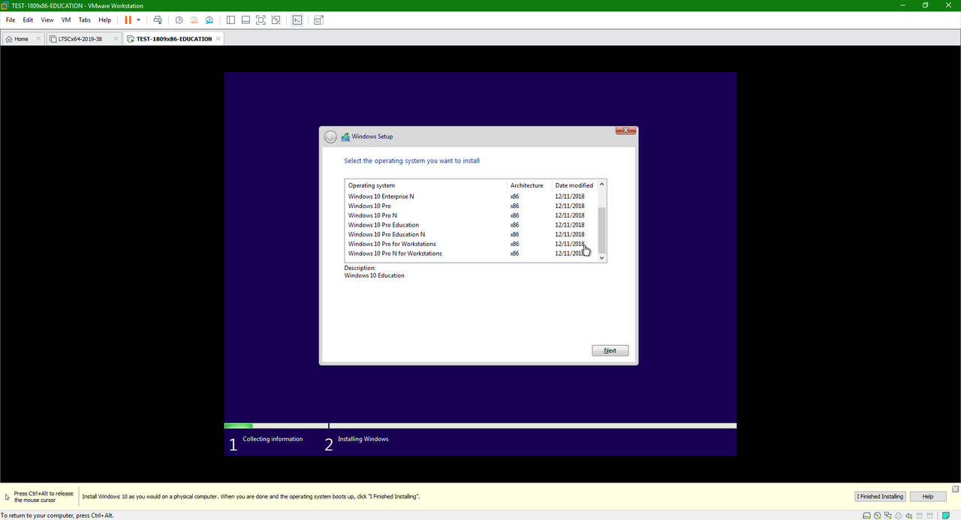This screenshot has width=961, height=520.
Task: Click the OS list scroll-up arrow
Action: click(601, 184)
